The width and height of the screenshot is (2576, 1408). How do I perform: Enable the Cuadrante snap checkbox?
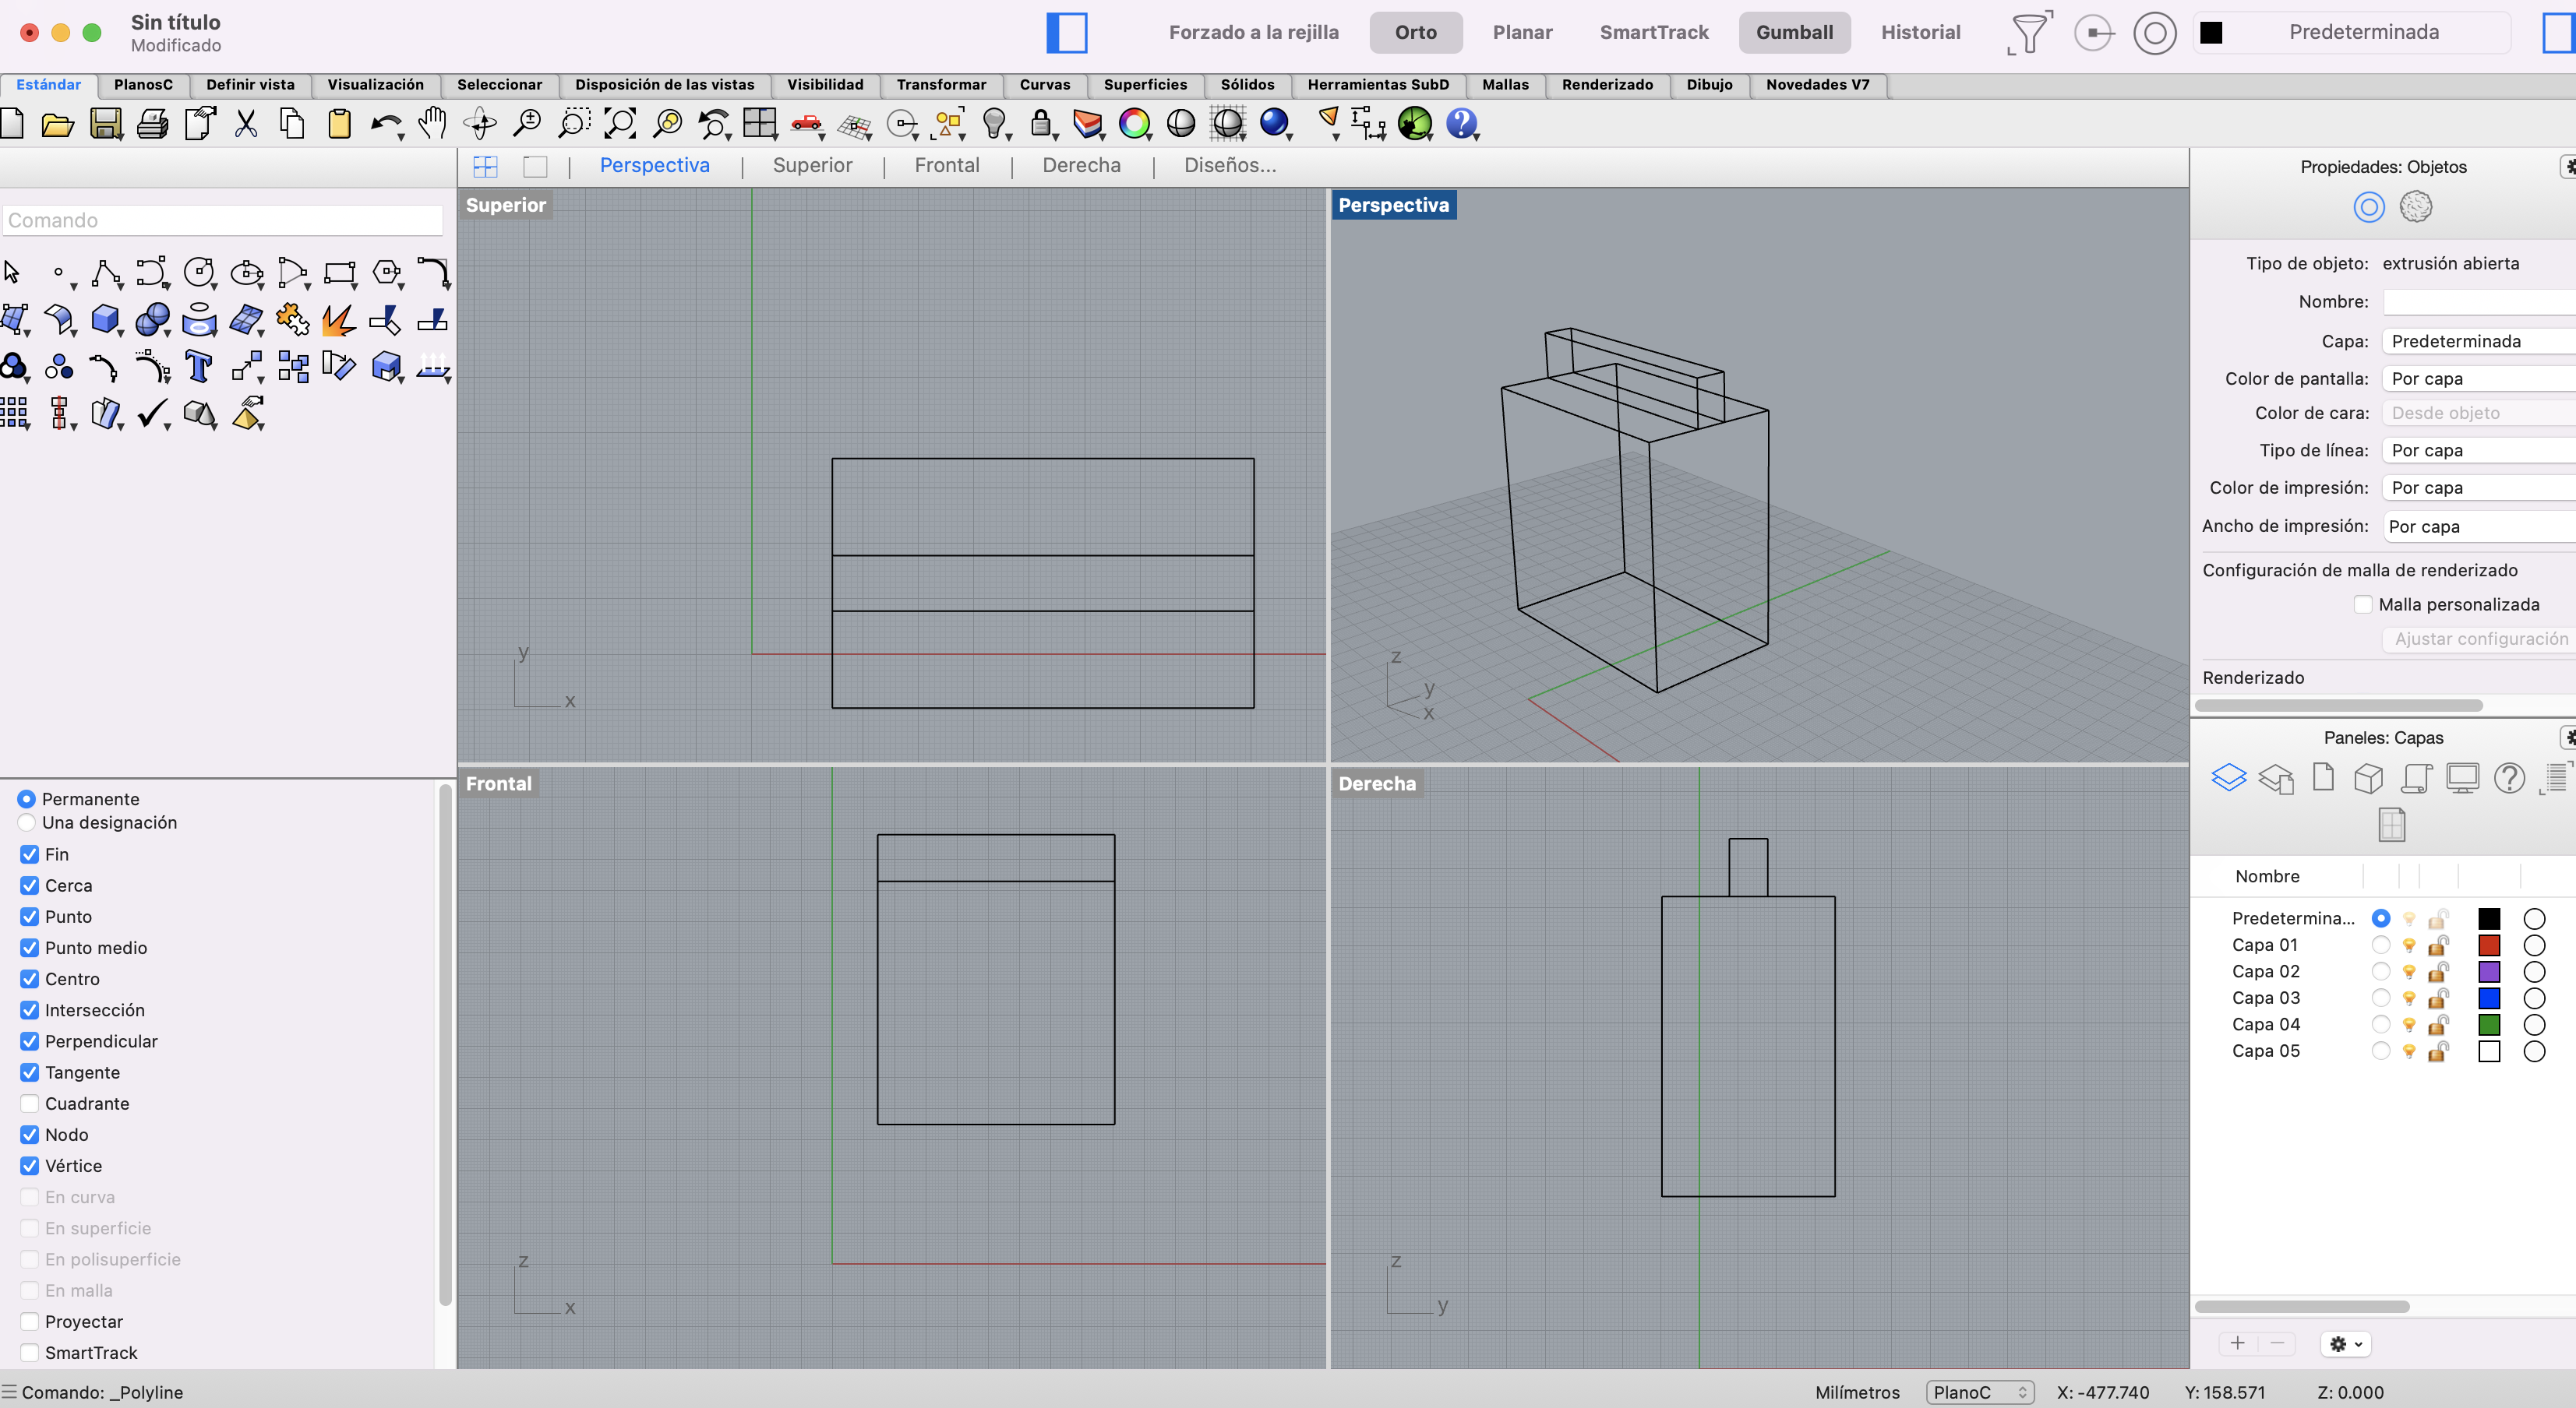point(30,1104)
